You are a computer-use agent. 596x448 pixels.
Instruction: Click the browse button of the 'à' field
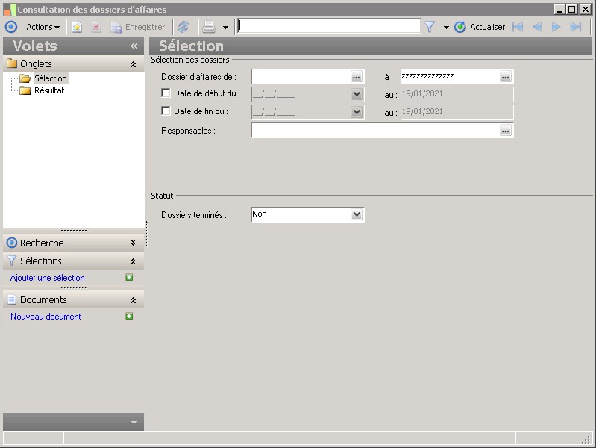(505, 77)
